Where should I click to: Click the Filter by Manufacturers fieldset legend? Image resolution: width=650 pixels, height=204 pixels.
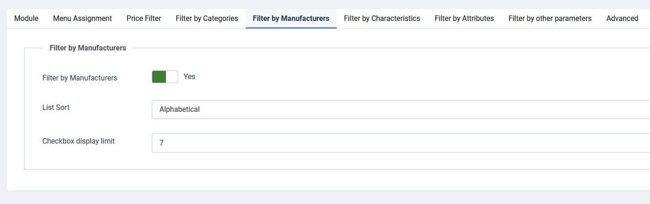click(88, 48)
